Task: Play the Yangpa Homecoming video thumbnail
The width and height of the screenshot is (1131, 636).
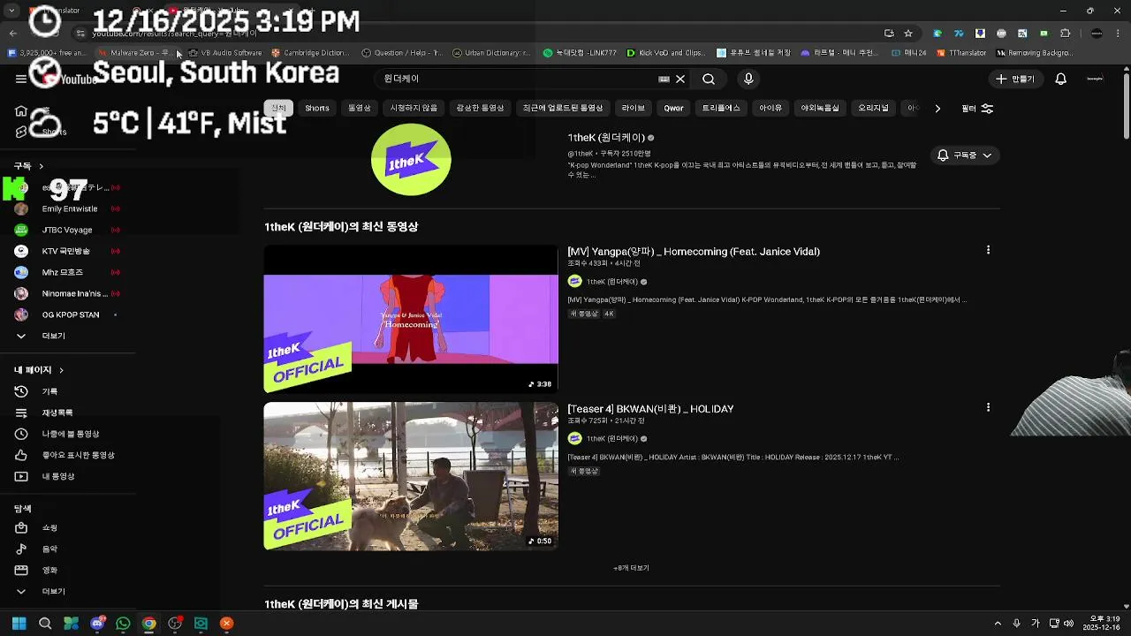Action: [411, 319]
